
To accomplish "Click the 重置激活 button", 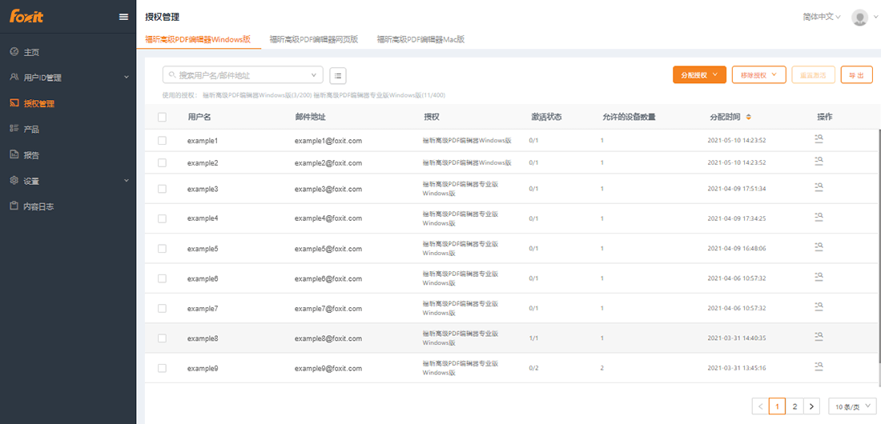I will click(x=813, y=74).
